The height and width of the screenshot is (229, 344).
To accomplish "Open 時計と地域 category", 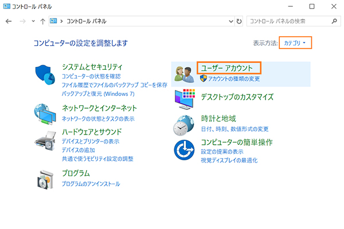I will pos(218,119).
